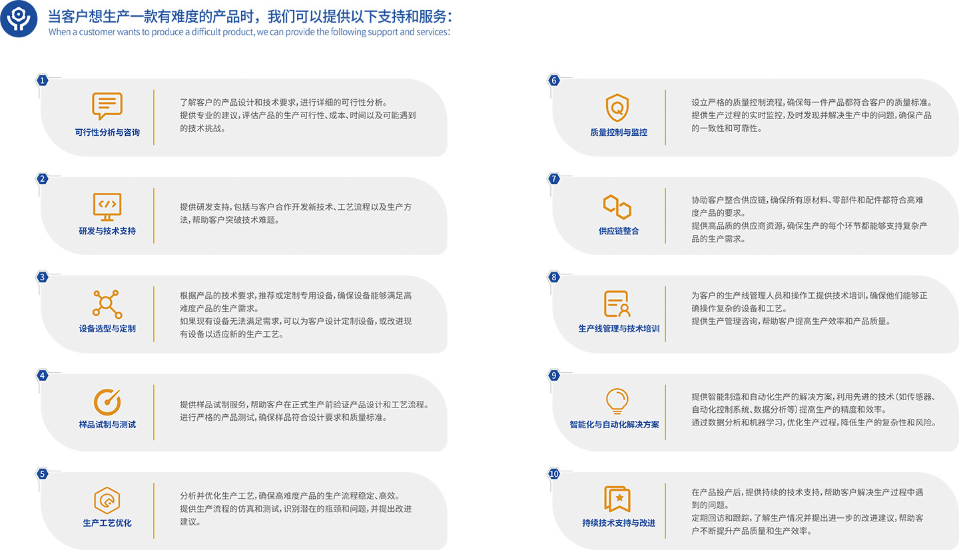Click the number 1 hexagon badge
959x550 pixels.
click(43, 81)
